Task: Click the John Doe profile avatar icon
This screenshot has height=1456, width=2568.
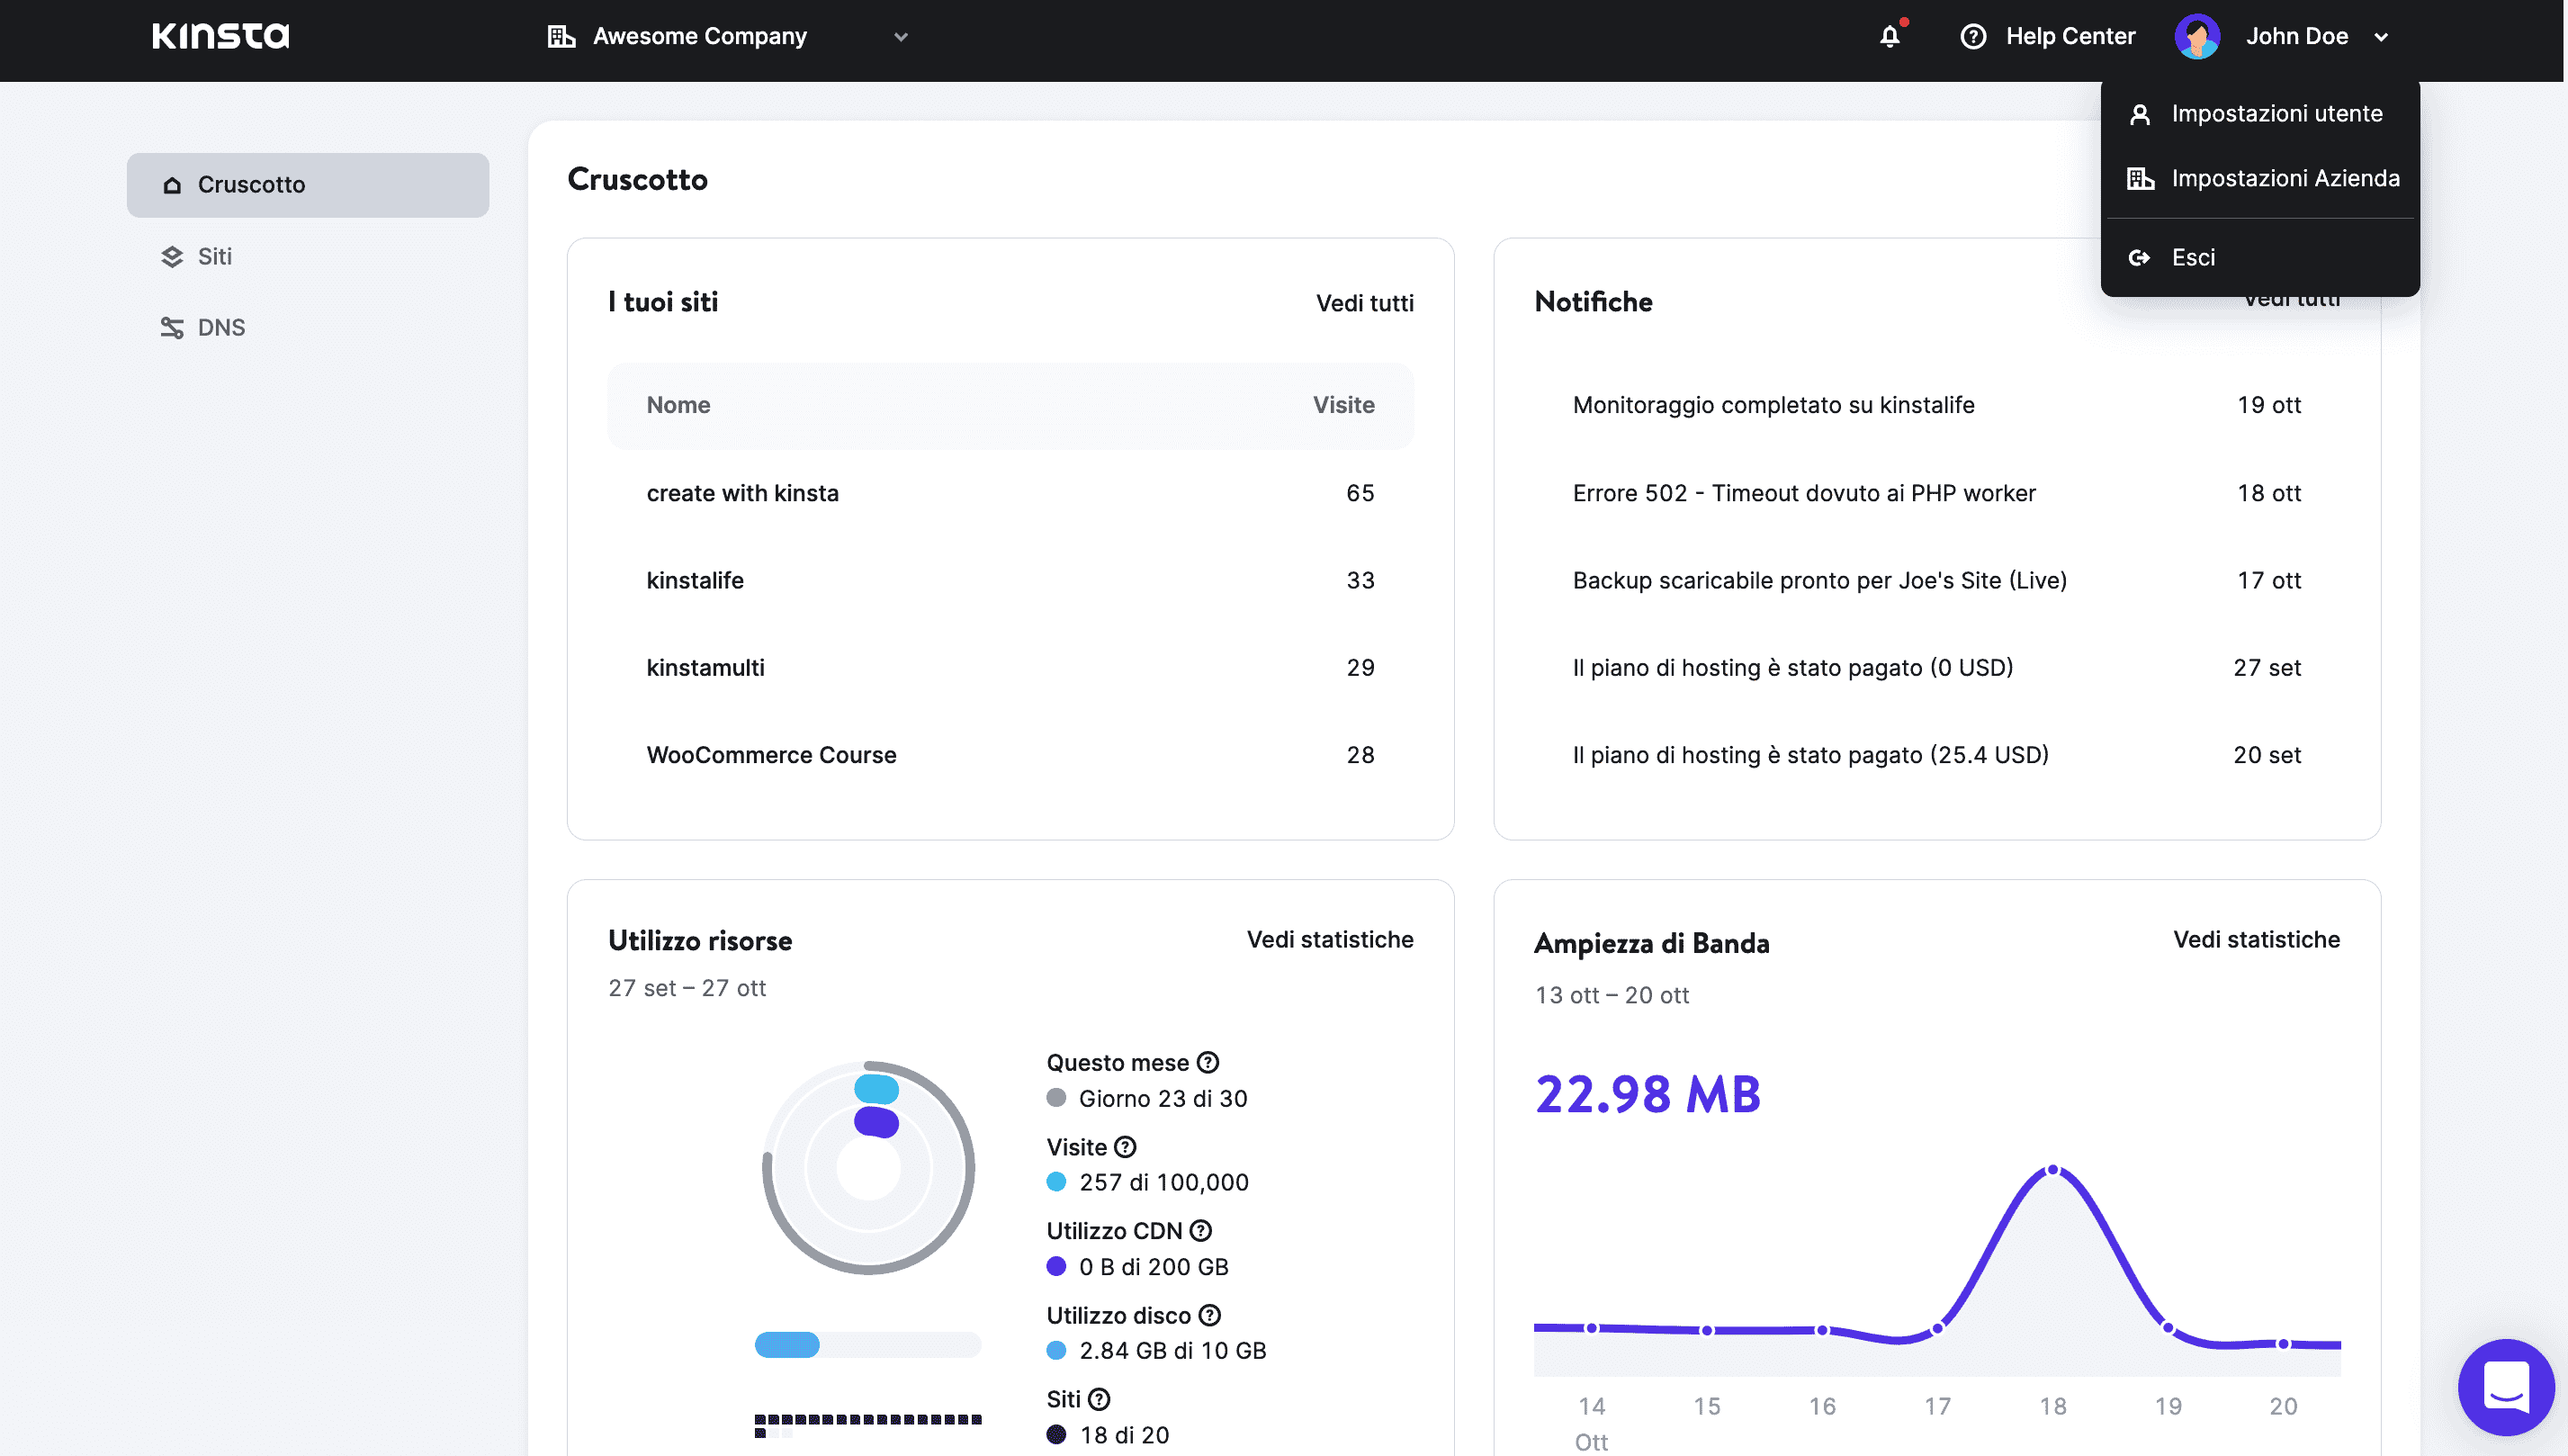Action: pyautogui.click(x=2199, y=35)
